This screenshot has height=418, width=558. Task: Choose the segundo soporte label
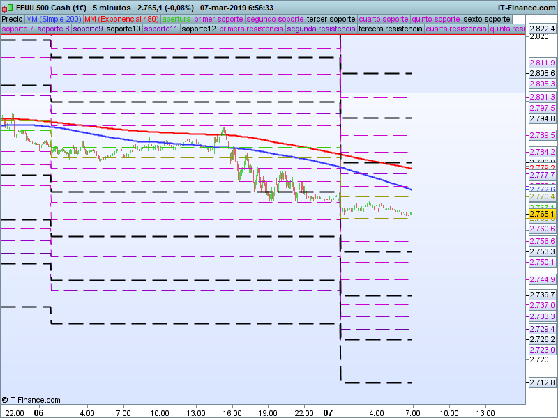[275, 19]
